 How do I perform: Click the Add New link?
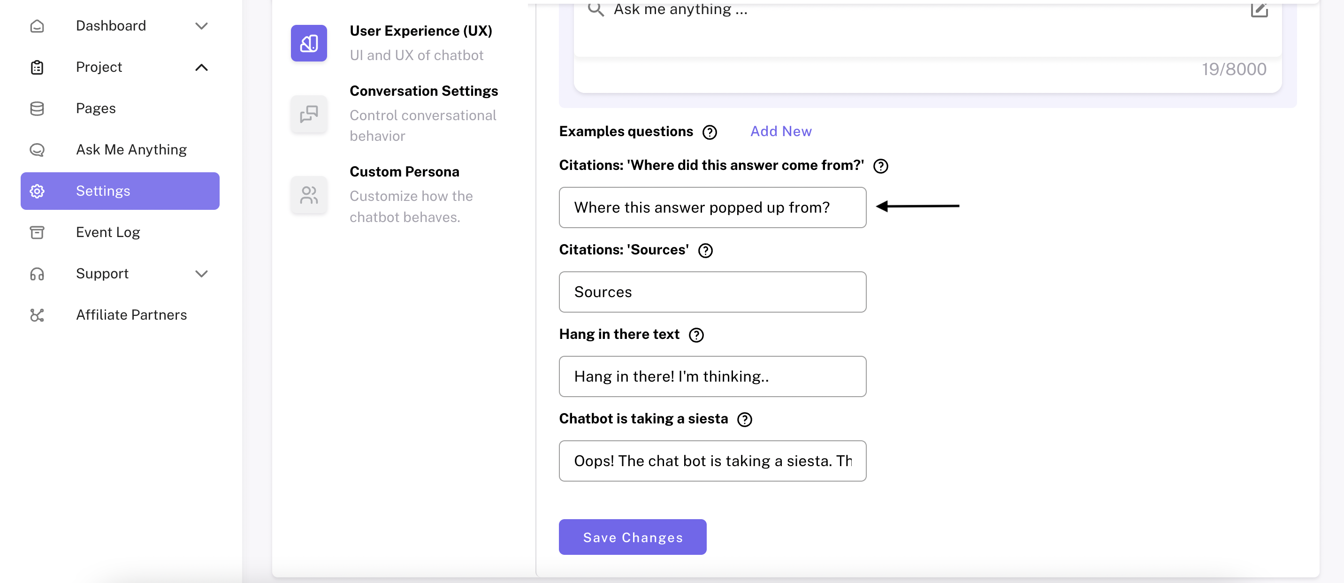coord(780,131)
